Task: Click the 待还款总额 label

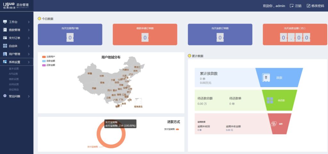Action: click(x=205, y=98)
